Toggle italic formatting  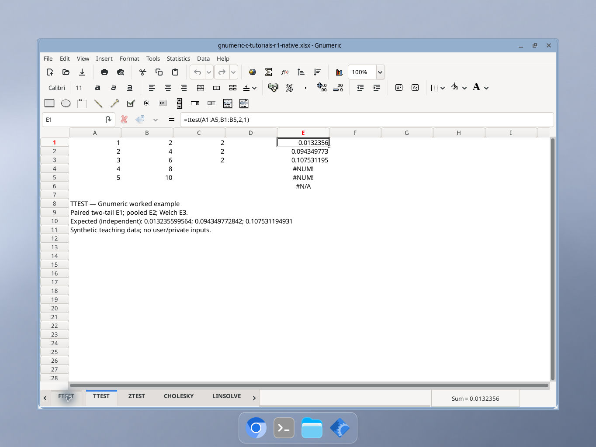[114, 88]
